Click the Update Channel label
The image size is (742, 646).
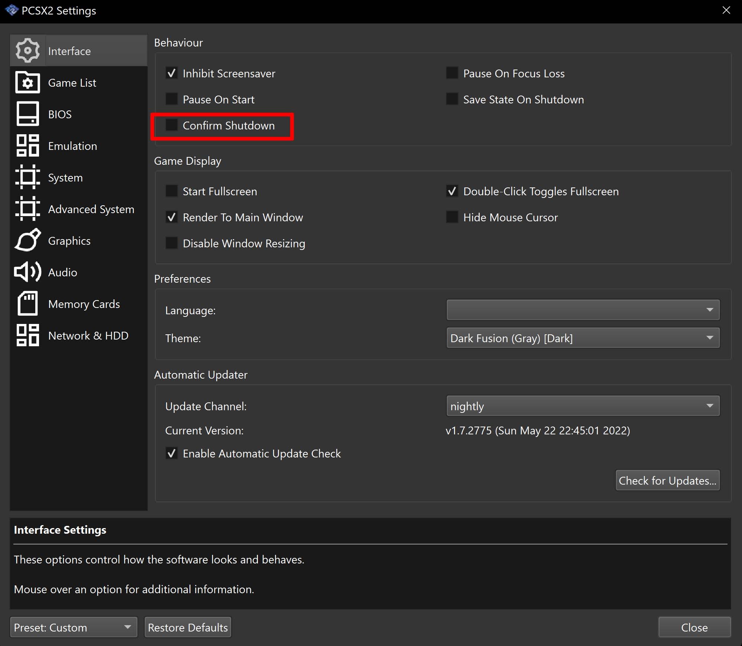206,406
